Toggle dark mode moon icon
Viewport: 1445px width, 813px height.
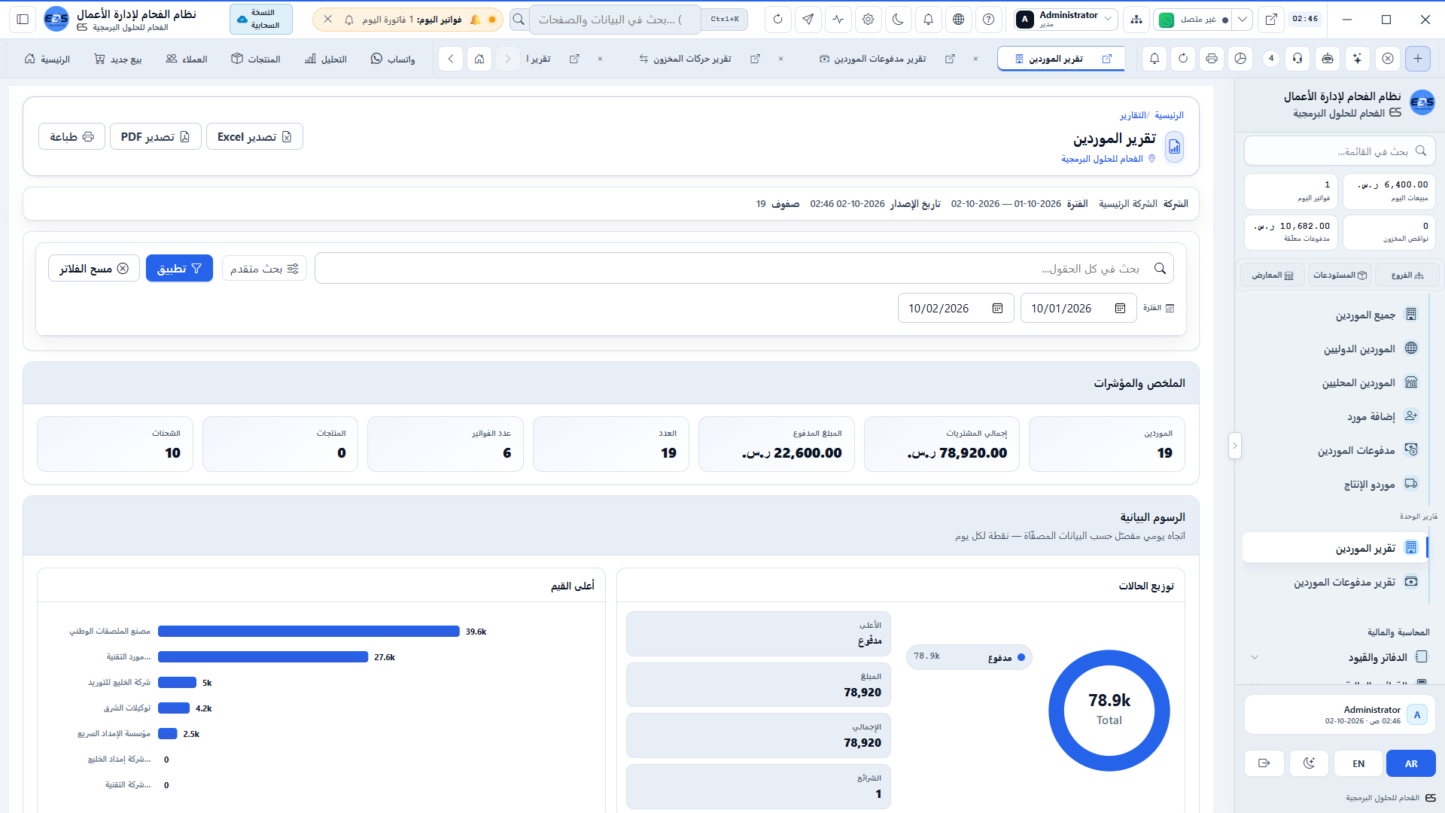tap(899, 20)
